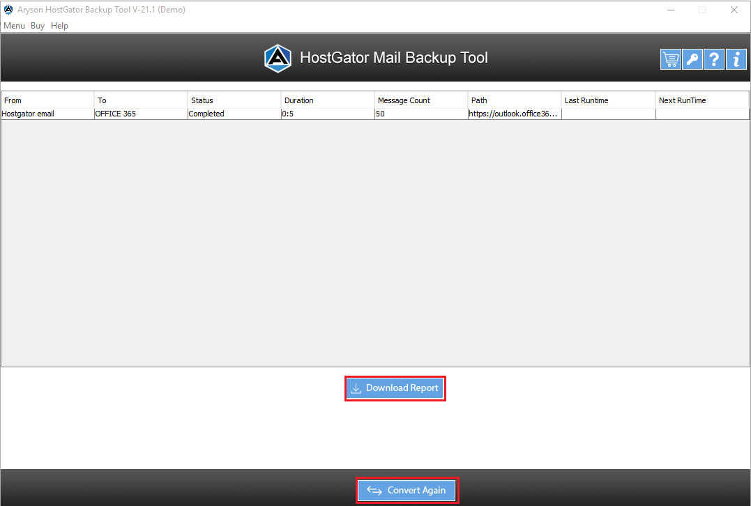The height and width of the screenshot is (506, 751).
Task: Click the app icon in the title bar
Action: tap(8, 10)
